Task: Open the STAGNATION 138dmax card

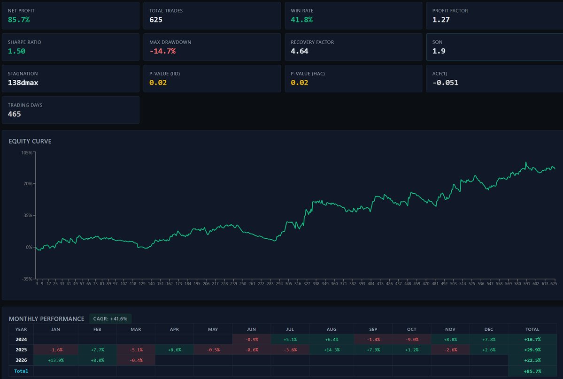Action: (x=70, y=78)
